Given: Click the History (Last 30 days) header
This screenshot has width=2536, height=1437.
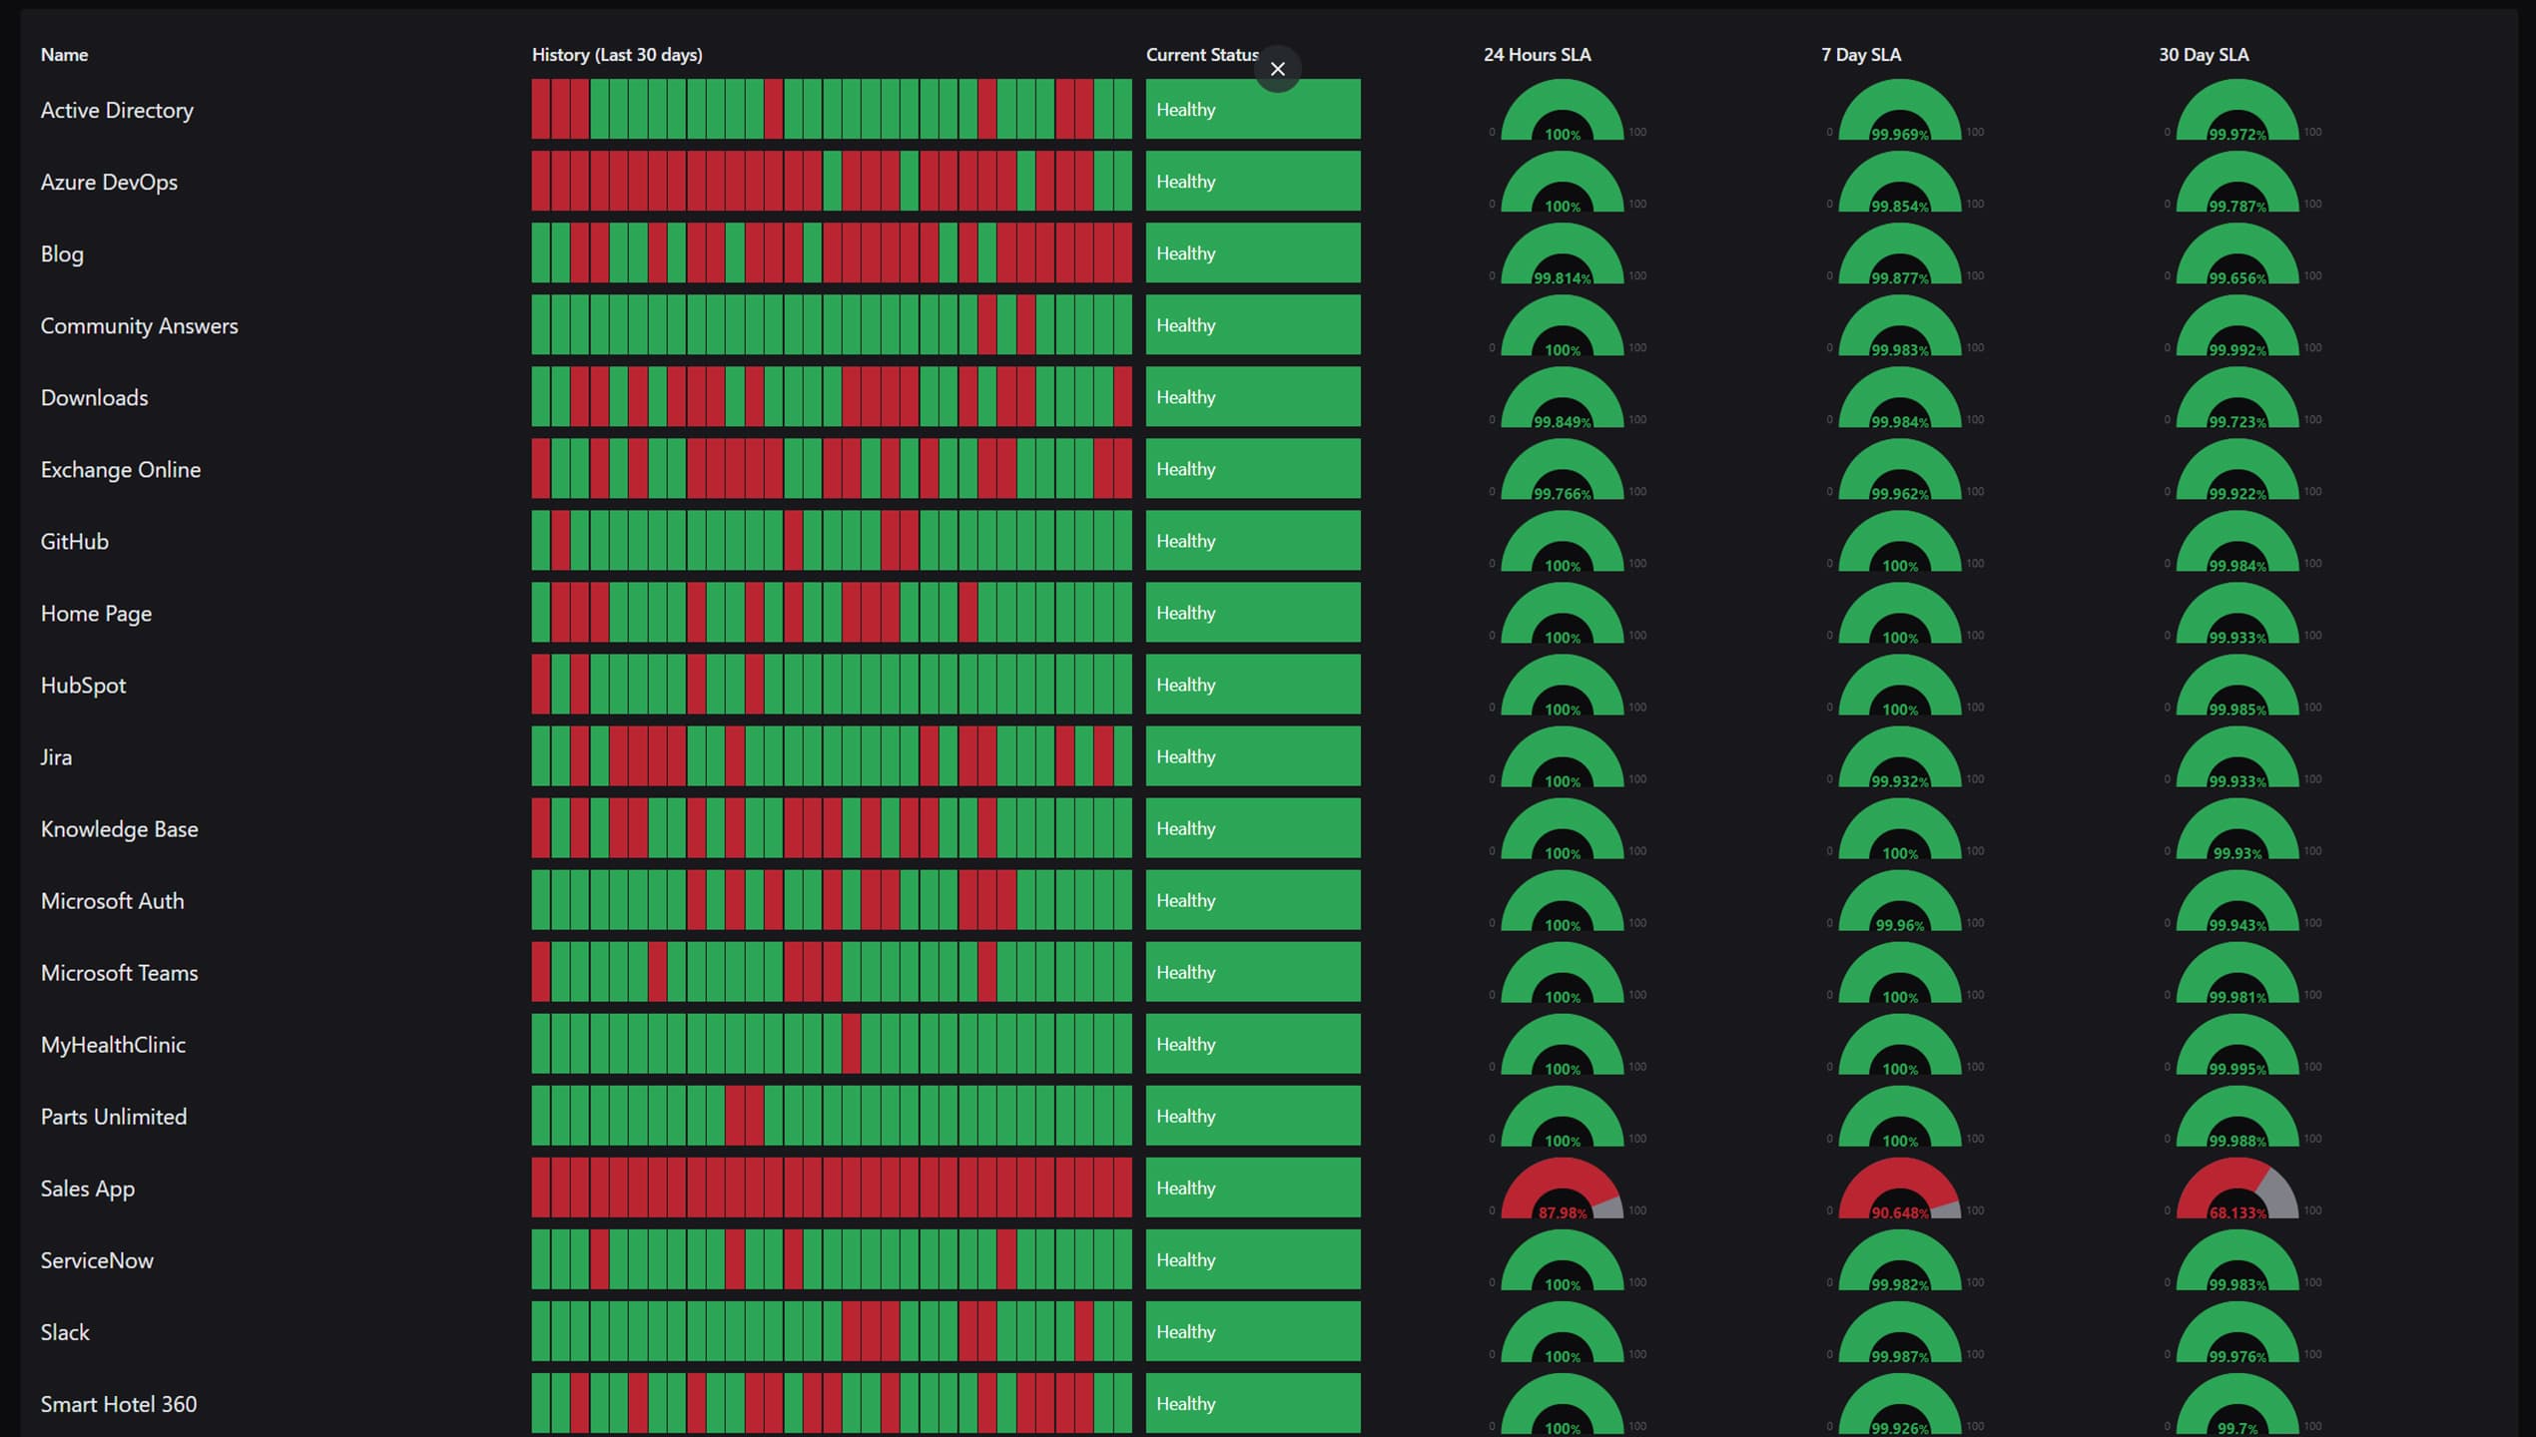Looking at the screenshot, I should click(617, 55).
